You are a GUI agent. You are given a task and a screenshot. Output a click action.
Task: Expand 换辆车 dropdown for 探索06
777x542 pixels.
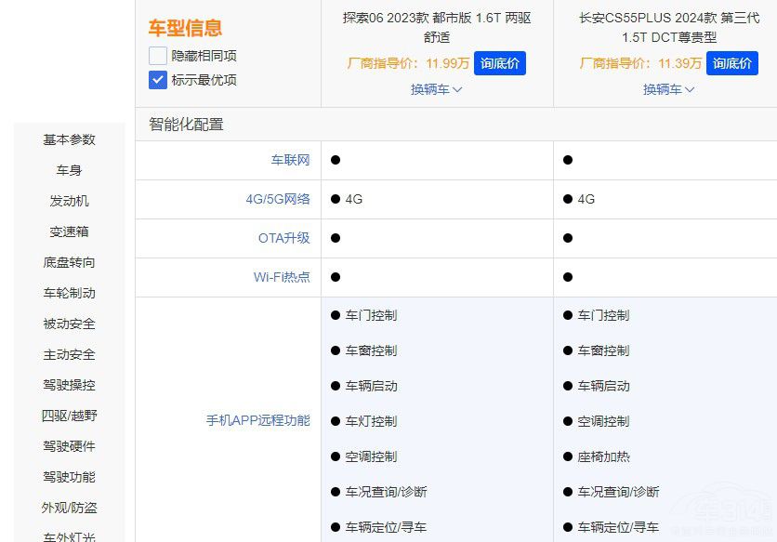437,89
